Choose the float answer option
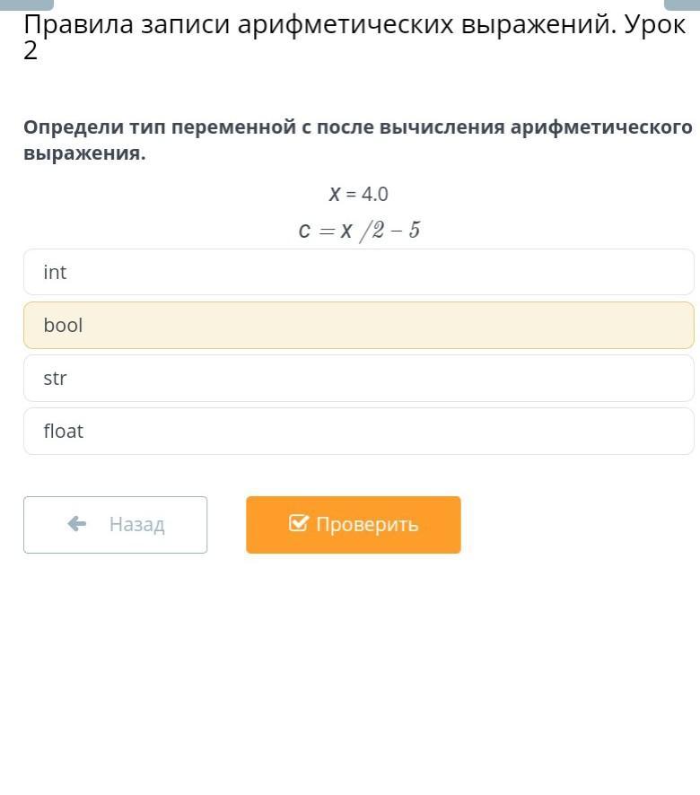The width and height of the screenshot is (700, 795). (x=359, y=431)
